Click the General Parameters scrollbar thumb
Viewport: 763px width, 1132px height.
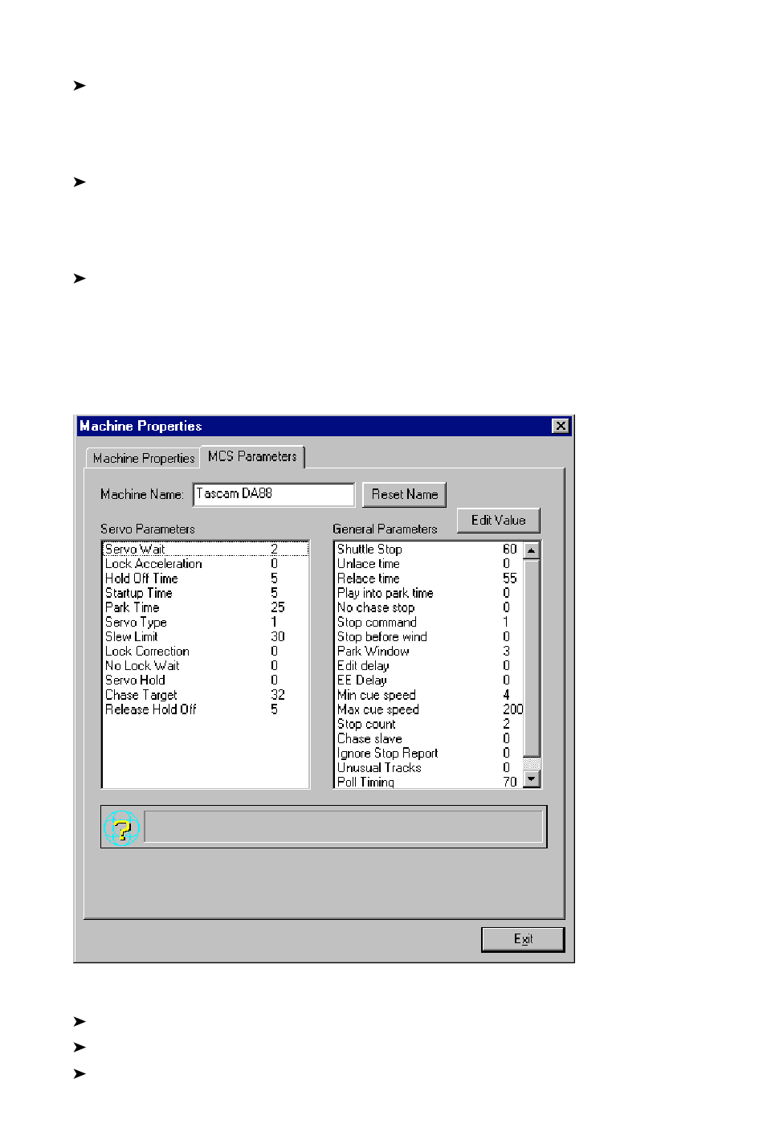(x=531, y=658)
